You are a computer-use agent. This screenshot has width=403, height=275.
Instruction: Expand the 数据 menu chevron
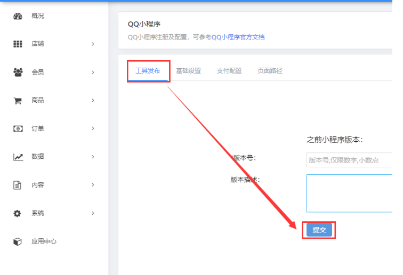click(93, 157)
